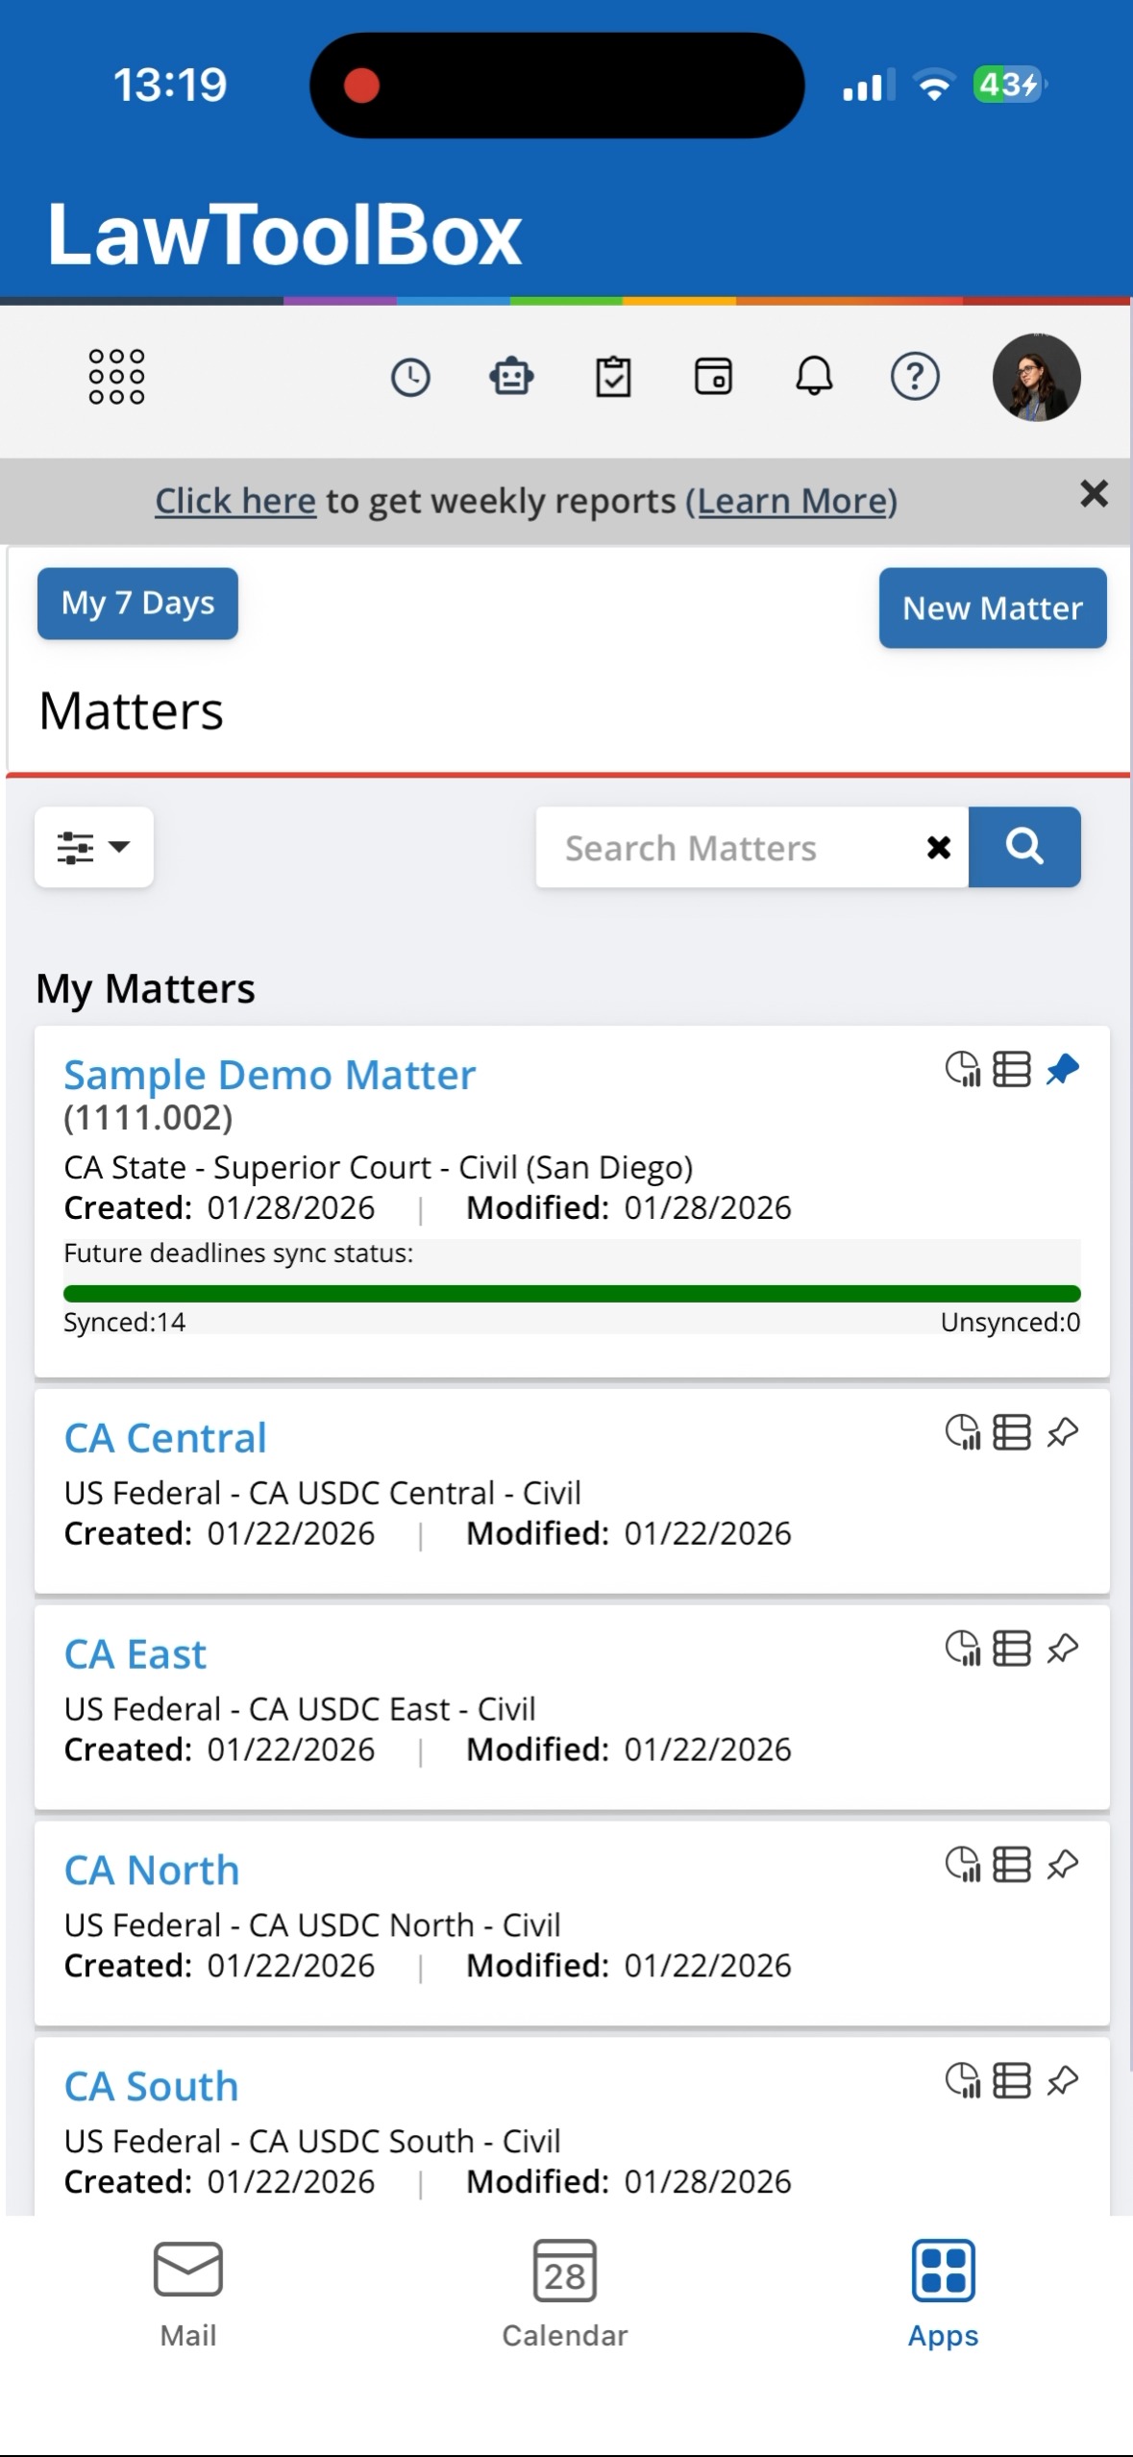Open report icon for CA North
Viewport: 1133px width, 2457px height.
pyautogui.click(x=963, y=1865)
